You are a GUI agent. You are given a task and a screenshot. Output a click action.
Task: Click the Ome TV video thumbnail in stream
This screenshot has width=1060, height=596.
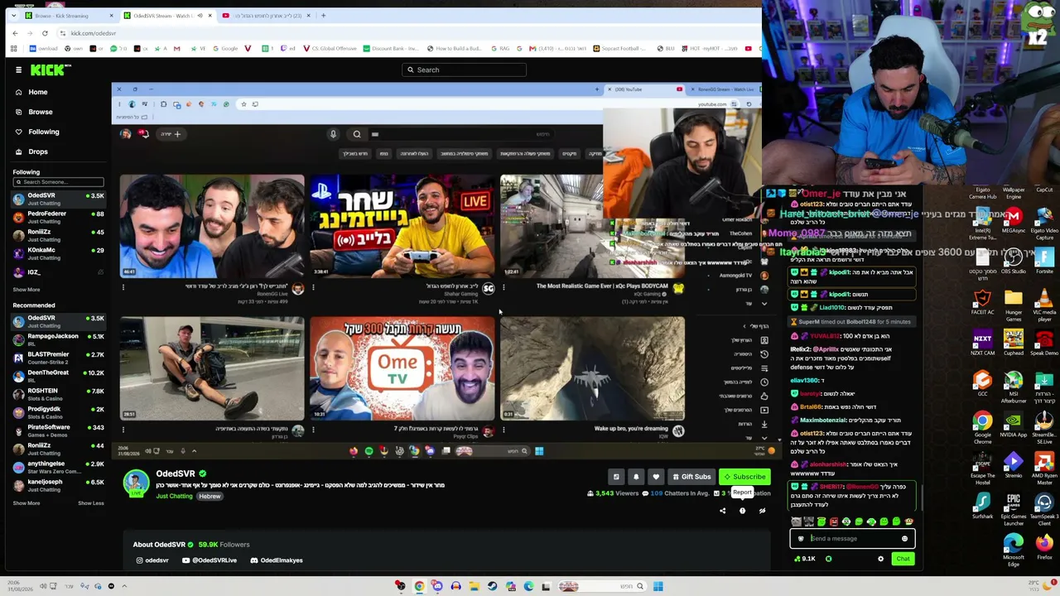pyautogui.click(x=402, y=368)
